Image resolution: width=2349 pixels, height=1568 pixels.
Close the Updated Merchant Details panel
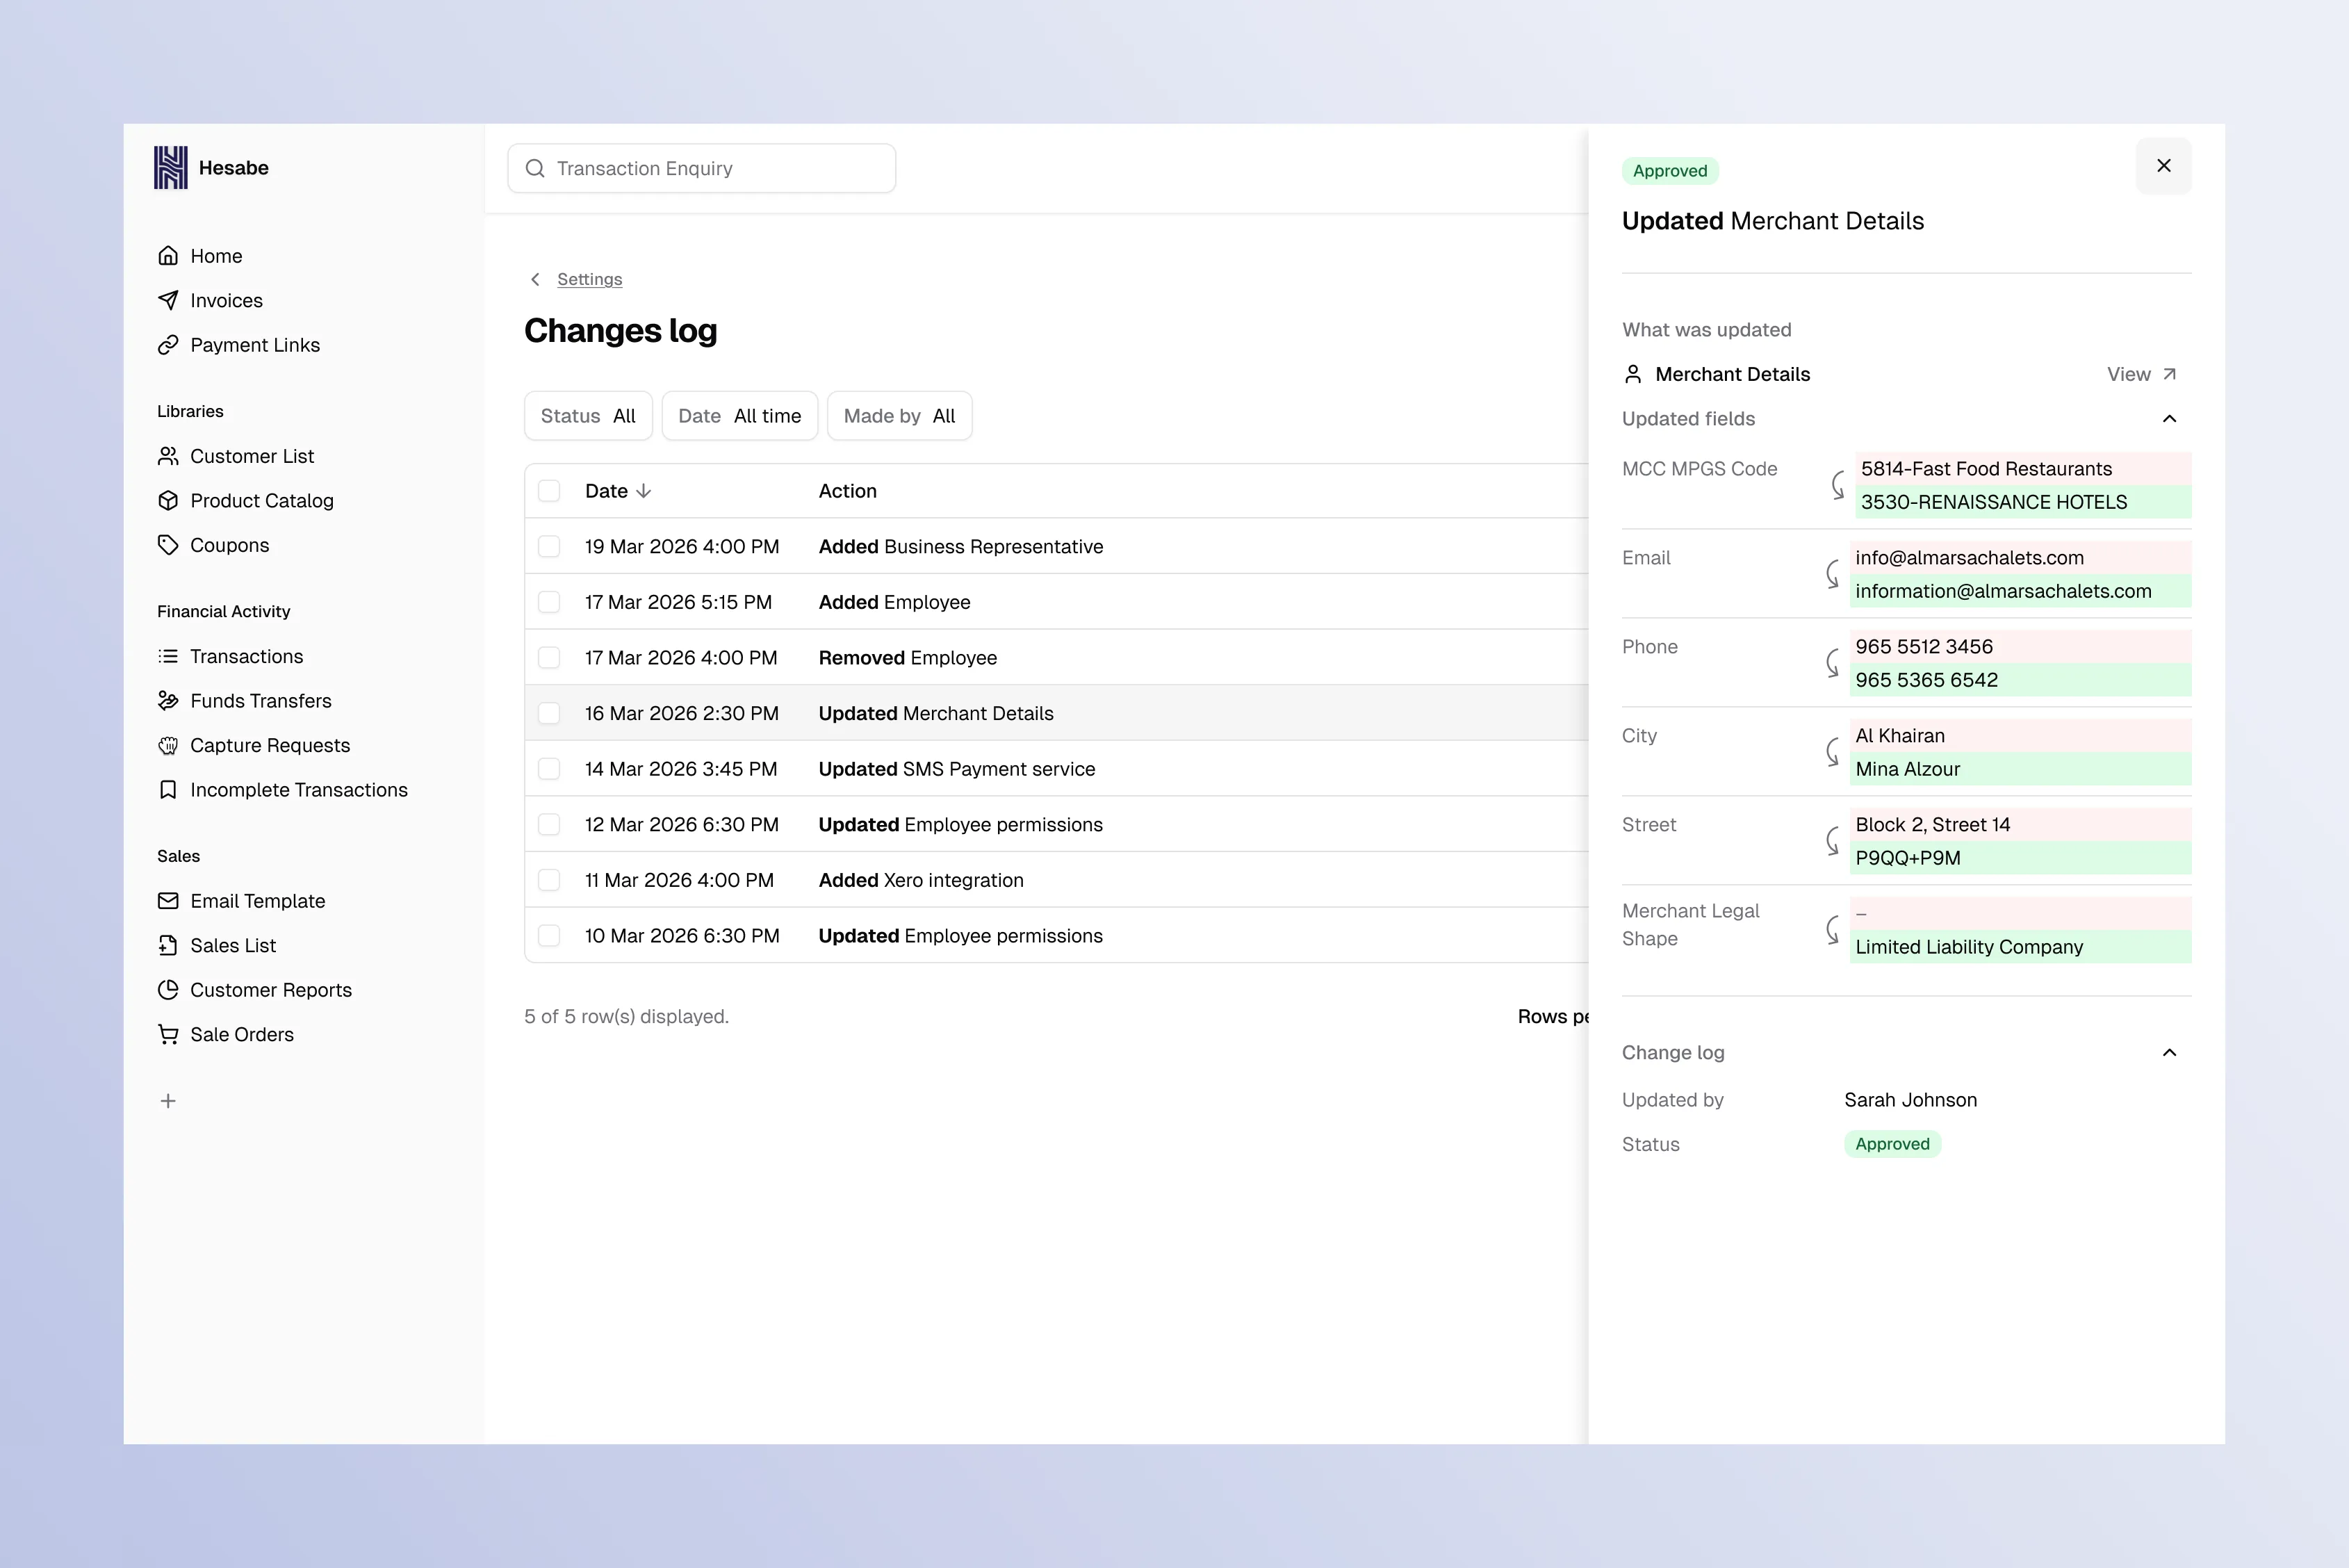pos(2164,166)
